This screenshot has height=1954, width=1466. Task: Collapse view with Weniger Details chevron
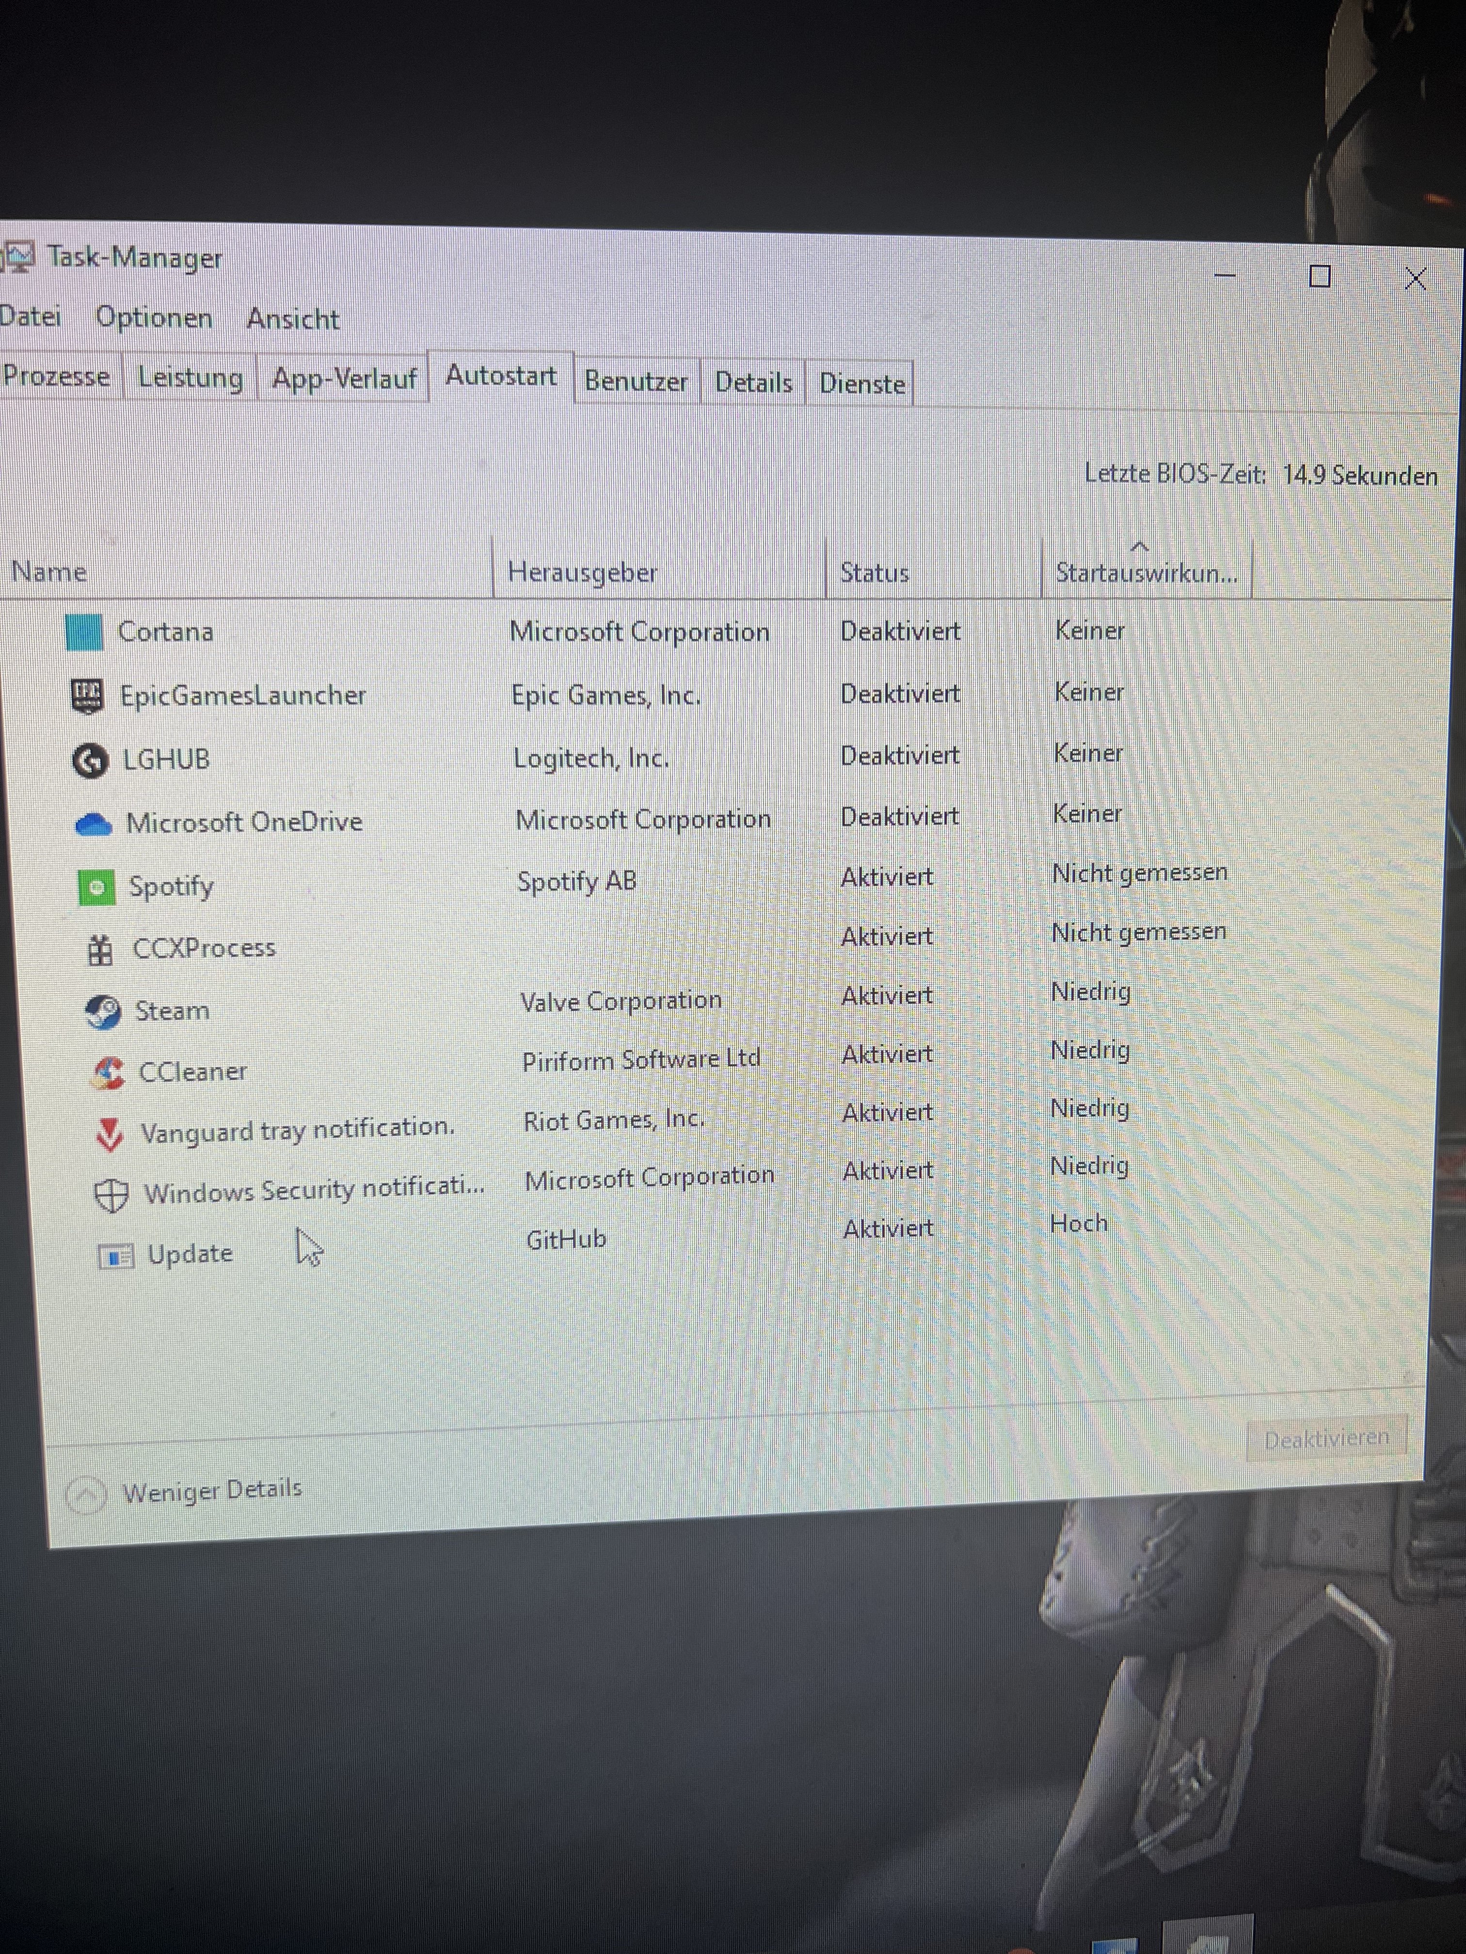point(87,1495)
